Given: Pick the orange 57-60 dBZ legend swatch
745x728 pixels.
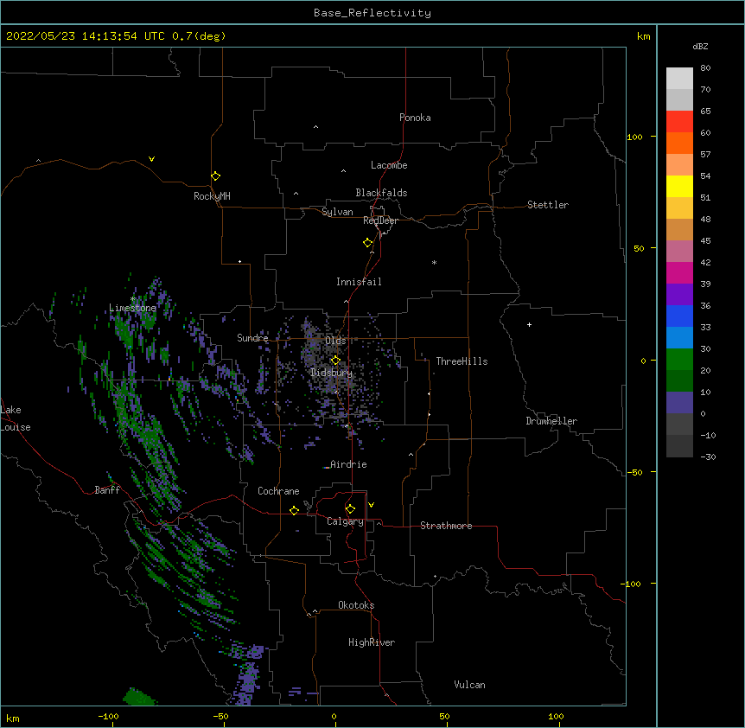Looking at the screenshot, I should tap(679, 143).
